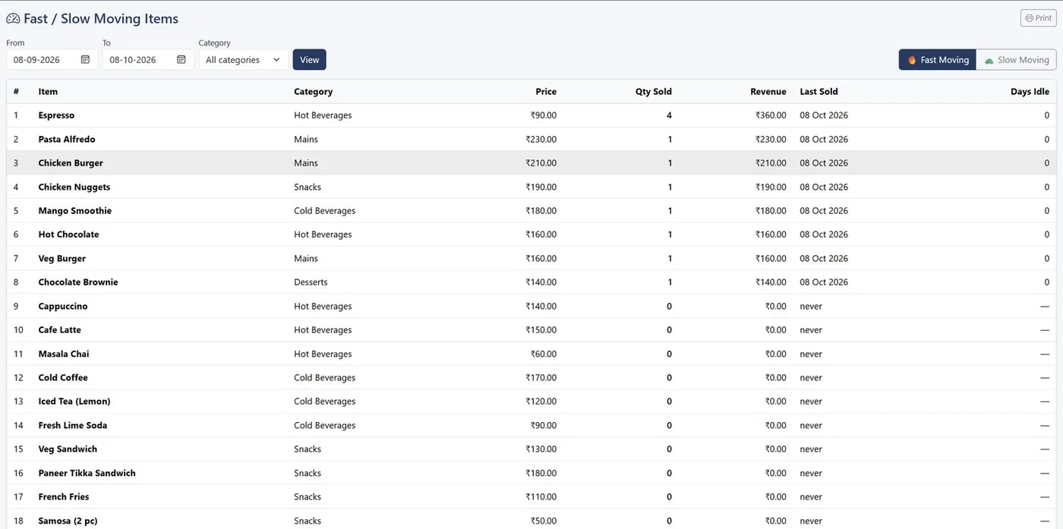Click the View button

pyautogui.click(x=310, y=59)
